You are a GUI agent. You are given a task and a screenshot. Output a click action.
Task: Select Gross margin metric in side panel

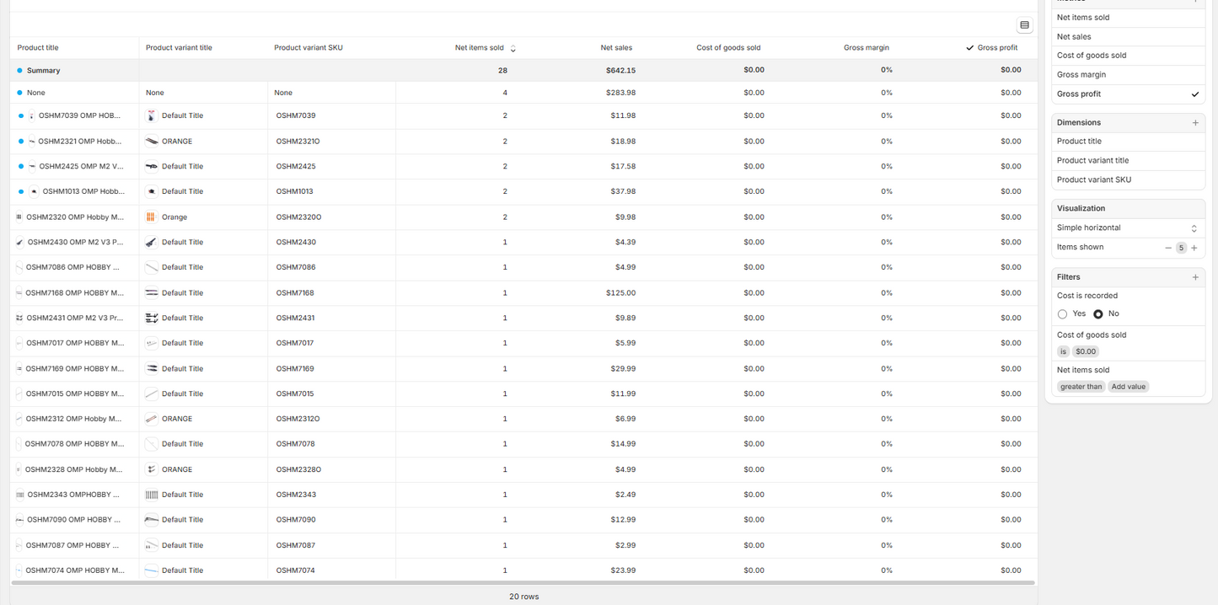pos(1081,75)
